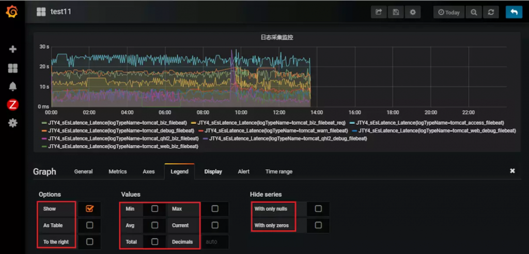Share the dashboard via the share icon
Image resolution: width=529 pixels, height=254 pixels.
tap(379, 12)
